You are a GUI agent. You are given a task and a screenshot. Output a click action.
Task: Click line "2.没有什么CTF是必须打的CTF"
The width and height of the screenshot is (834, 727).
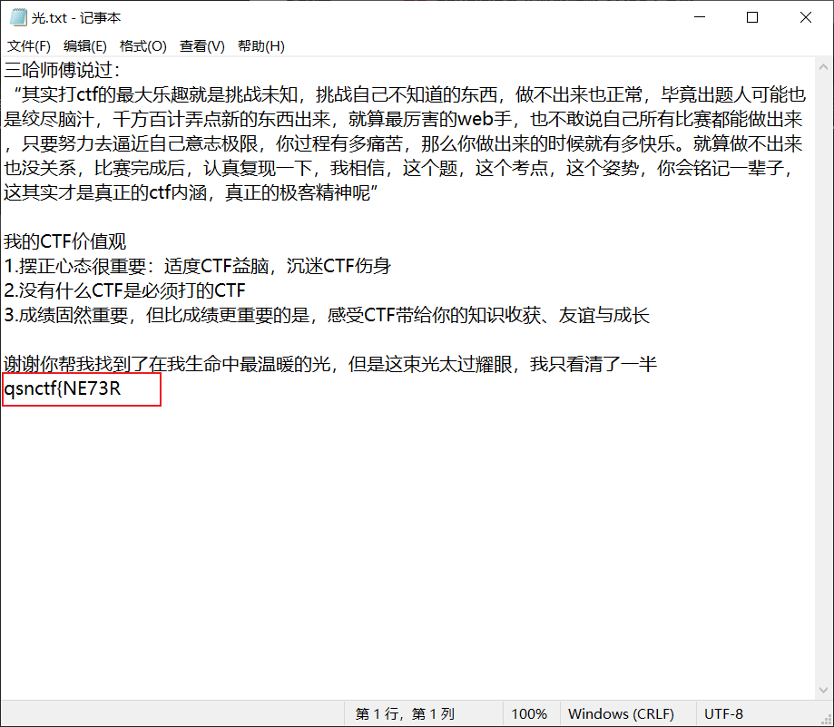click(x=124, y=290)
